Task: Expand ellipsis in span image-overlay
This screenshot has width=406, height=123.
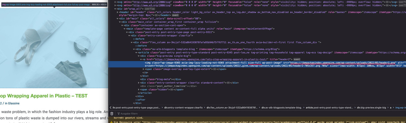Action: (x=215, y=69)
